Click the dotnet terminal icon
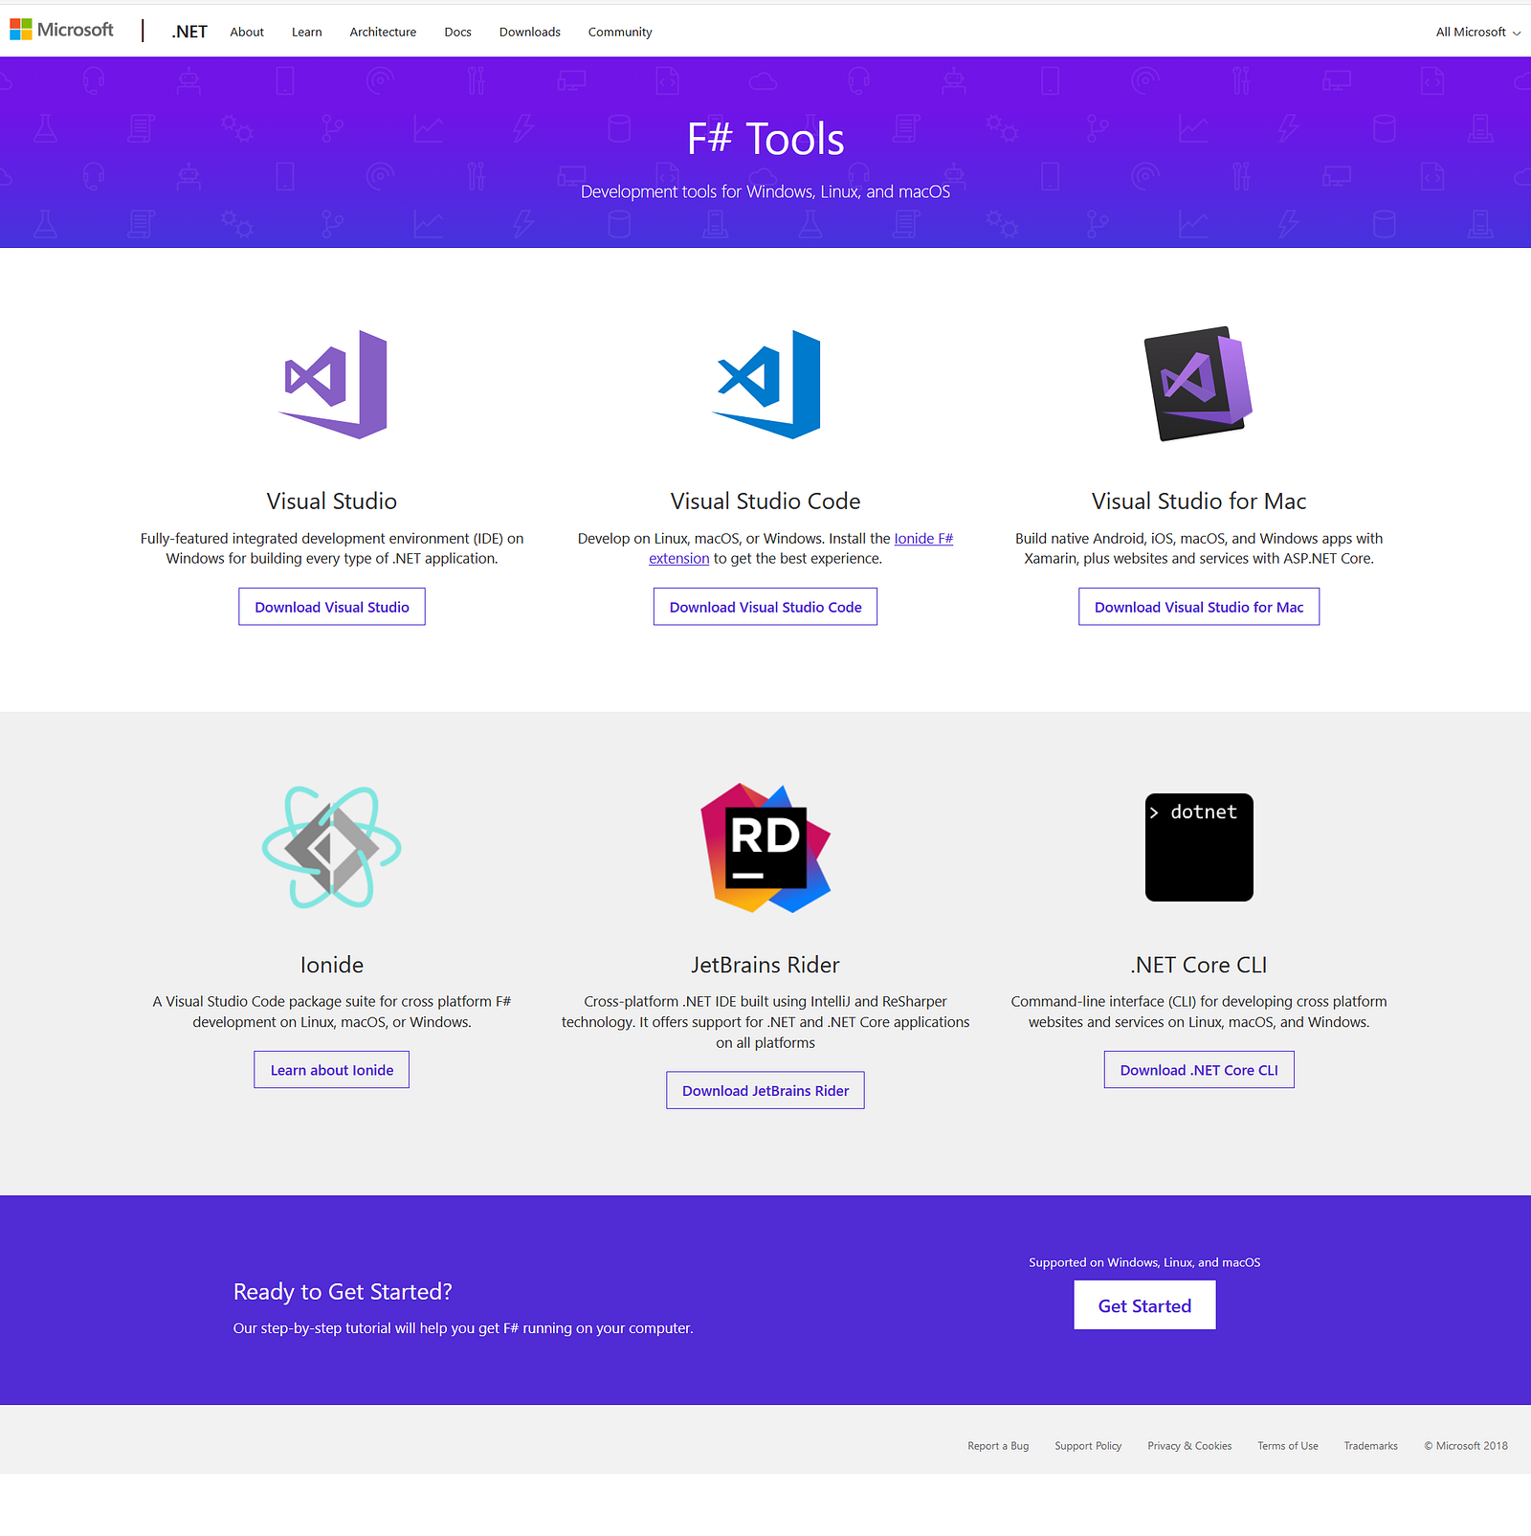 click(x=1199, y=847)
